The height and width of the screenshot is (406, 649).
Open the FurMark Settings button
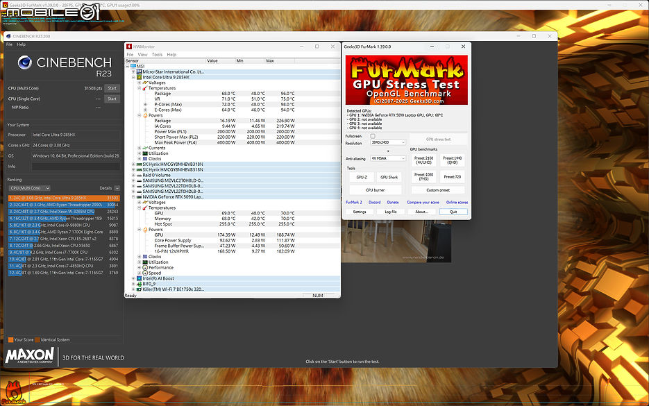360,212
